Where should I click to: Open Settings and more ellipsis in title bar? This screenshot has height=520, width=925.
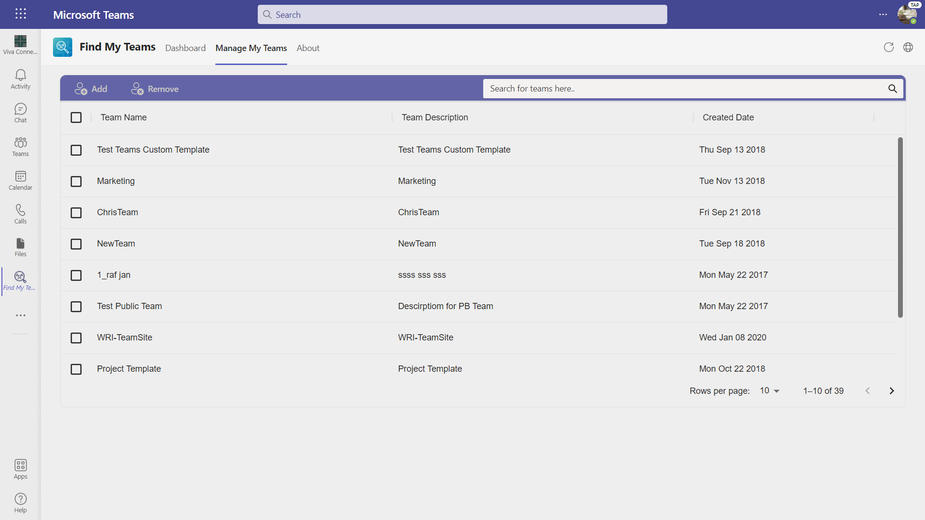pyautogui.click(x=883, y=14)
